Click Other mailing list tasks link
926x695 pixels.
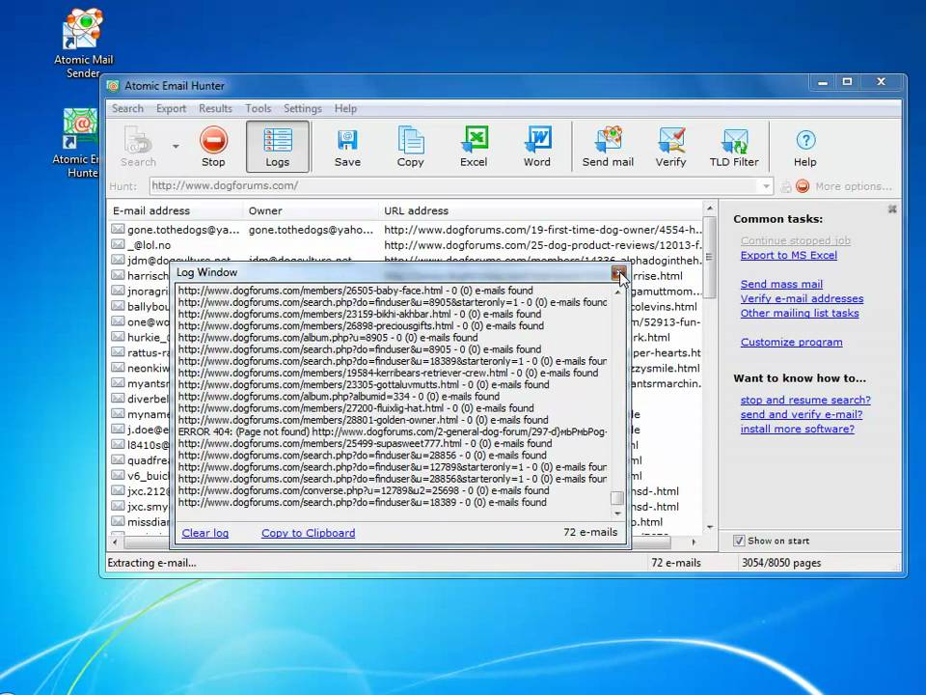tap(800, 313)
